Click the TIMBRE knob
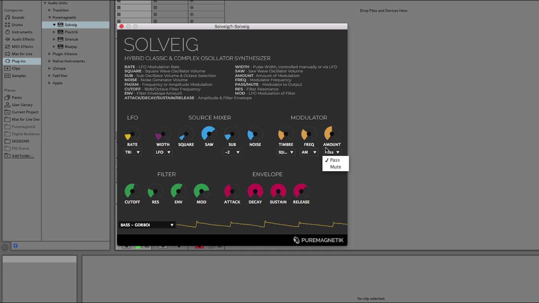Screen dimensions: 539x303 [286, 134]
